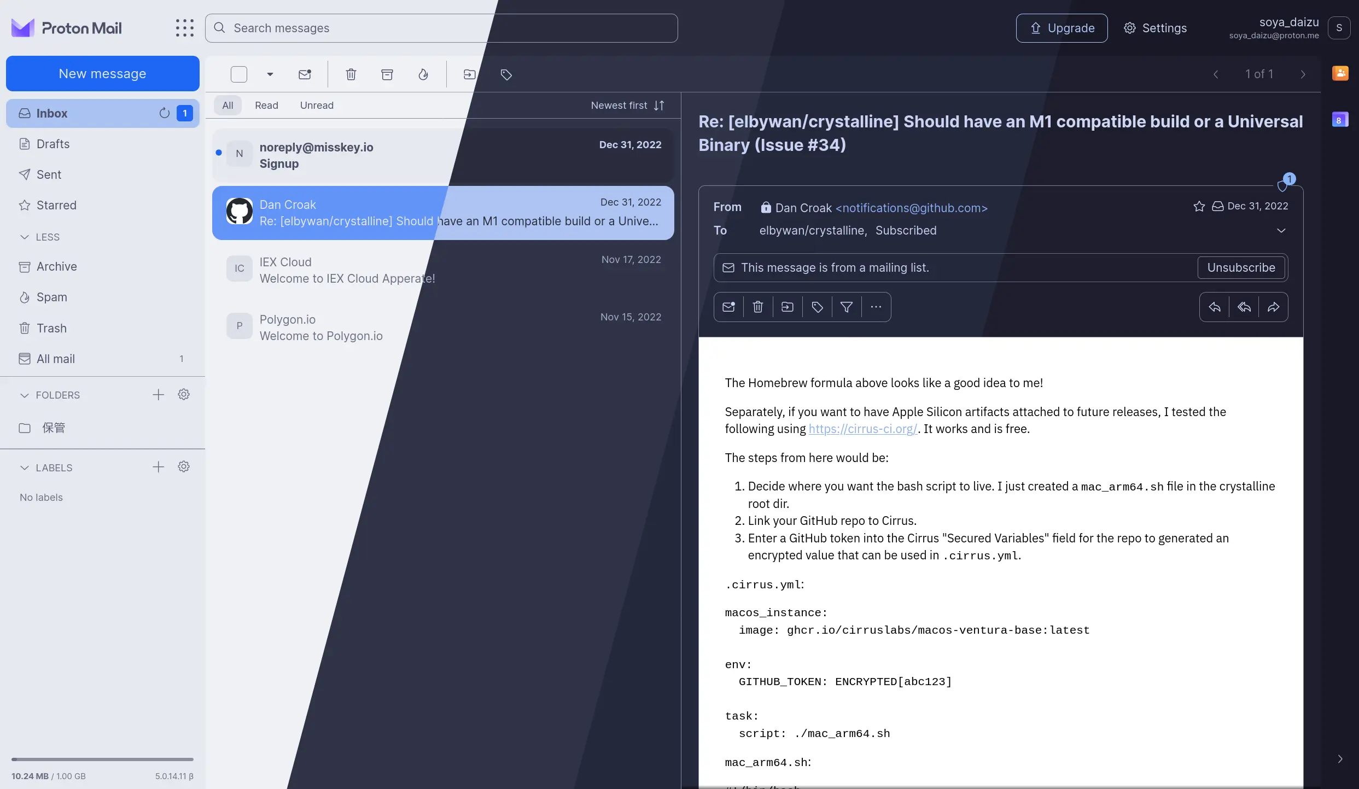1359x789 pixels.
Task: Mark as spam with the flame icon
Action: 423,74
